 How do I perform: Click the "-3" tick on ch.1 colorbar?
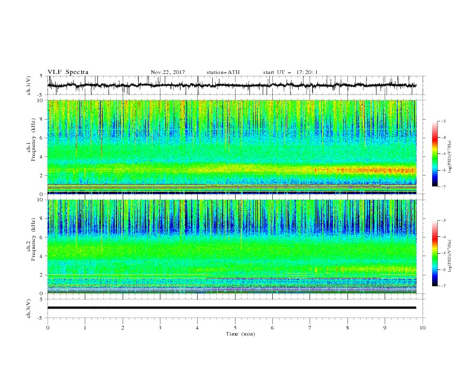pyautogui.click(x=444, y=121)
